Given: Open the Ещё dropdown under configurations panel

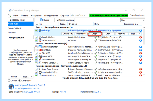Looking at the screenshot, I should point(27,77).
